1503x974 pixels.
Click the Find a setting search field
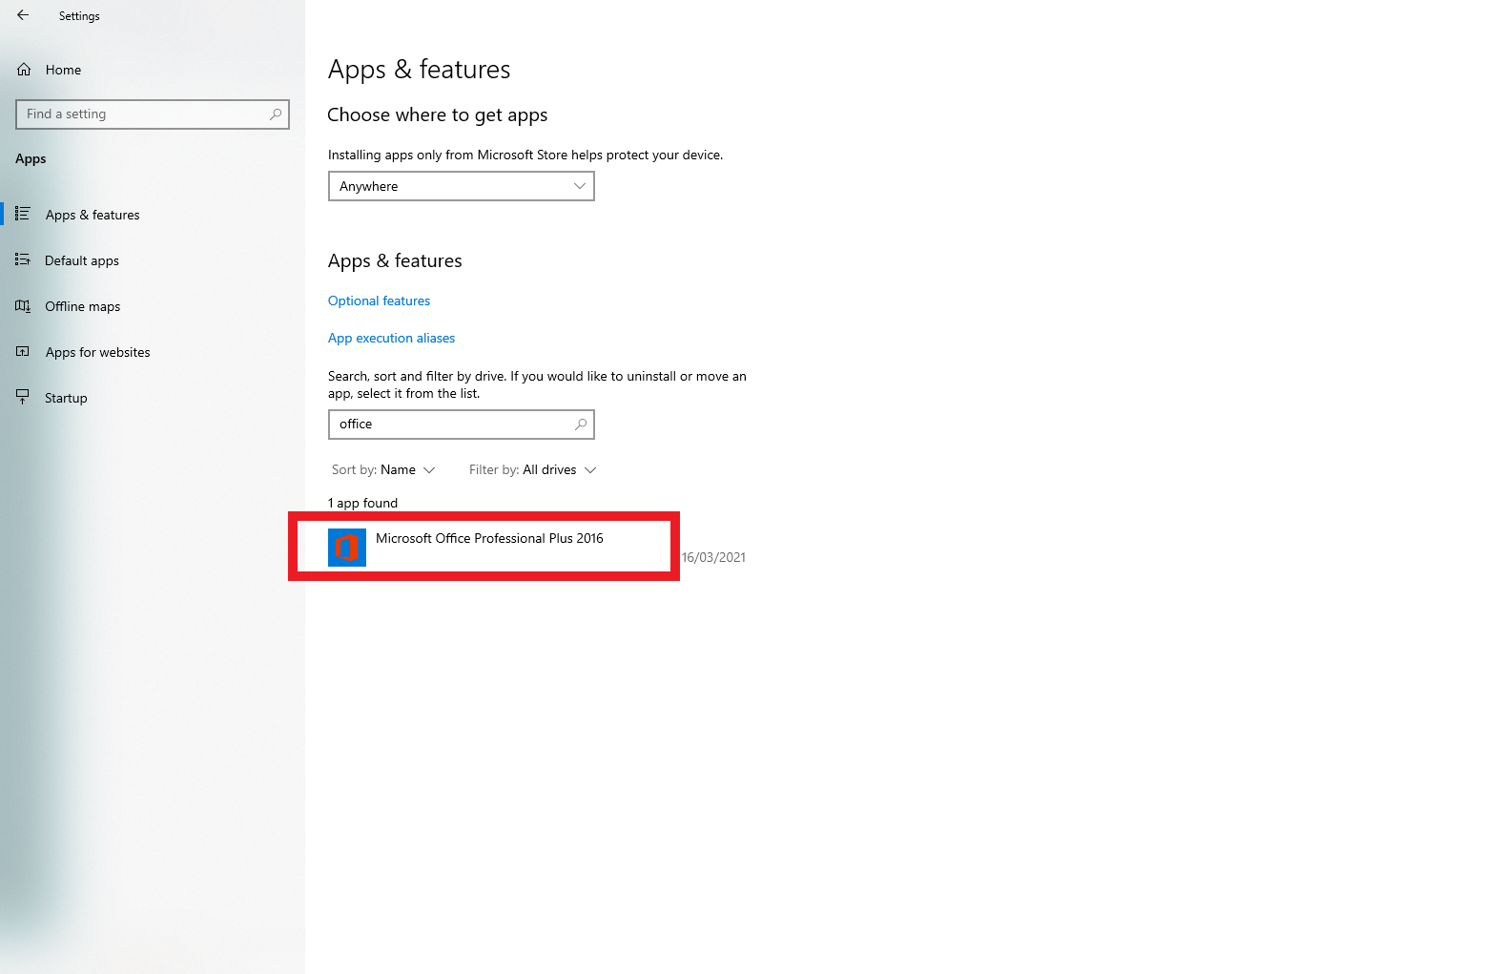153,114
